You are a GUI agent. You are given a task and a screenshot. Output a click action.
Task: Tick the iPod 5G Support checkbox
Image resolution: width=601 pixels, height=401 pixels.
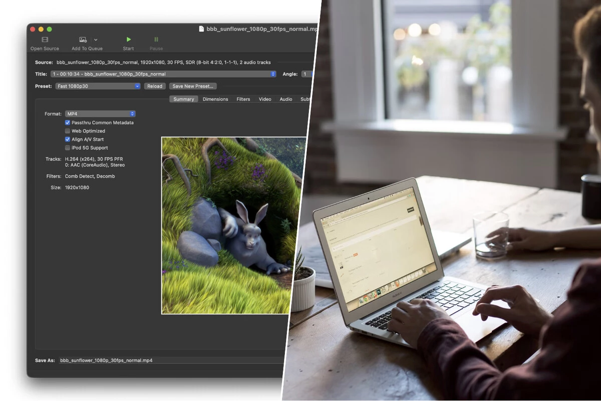pyautogui.click(x=68, y=148)
